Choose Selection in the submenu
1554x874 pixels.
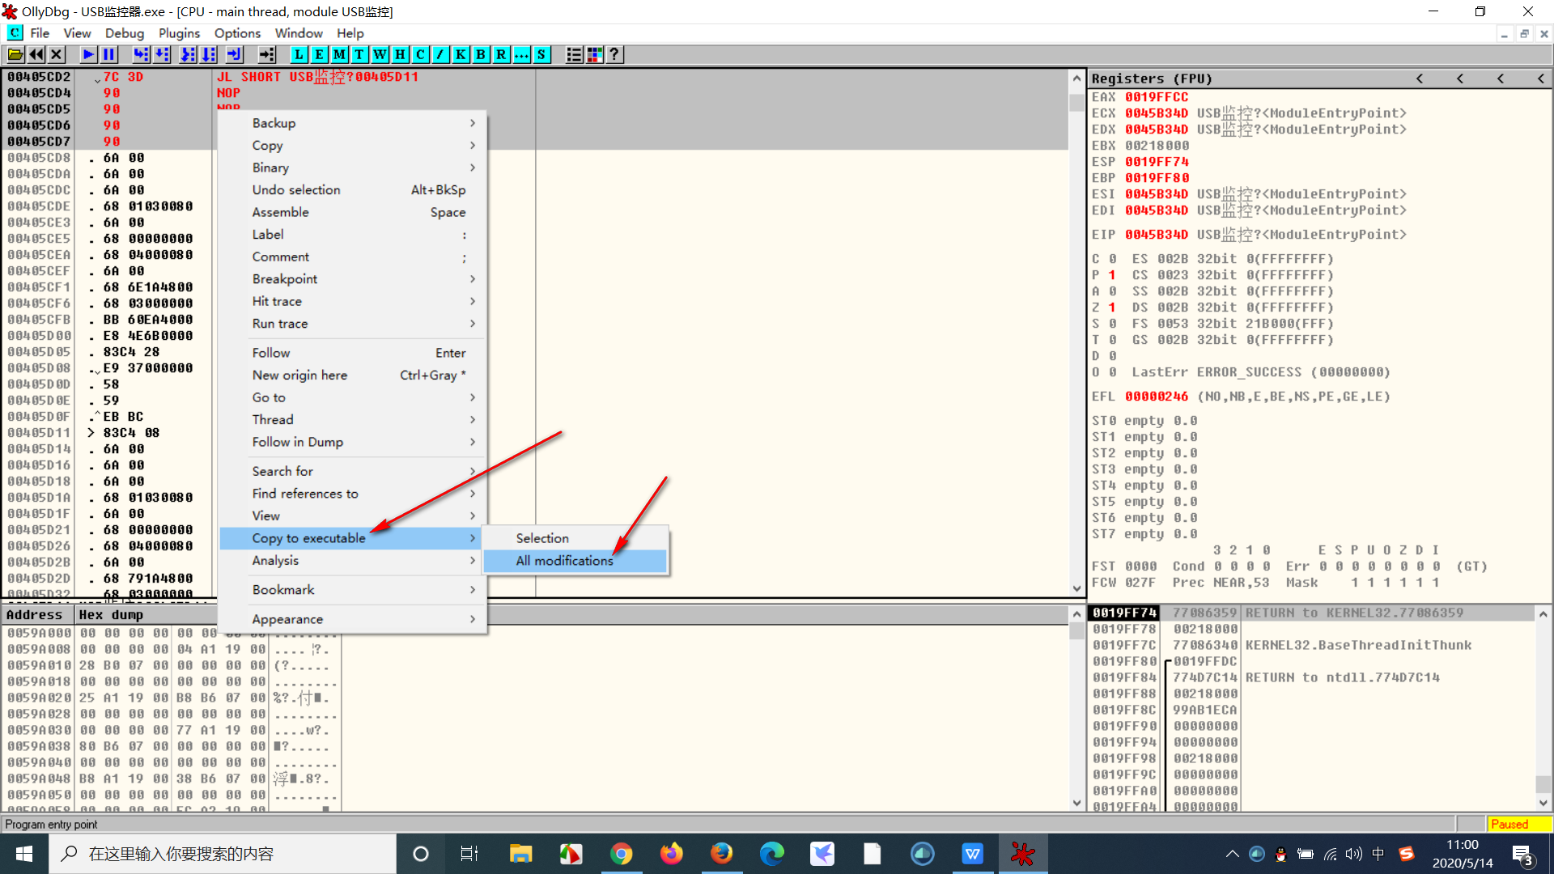click(x=542, y=538)
